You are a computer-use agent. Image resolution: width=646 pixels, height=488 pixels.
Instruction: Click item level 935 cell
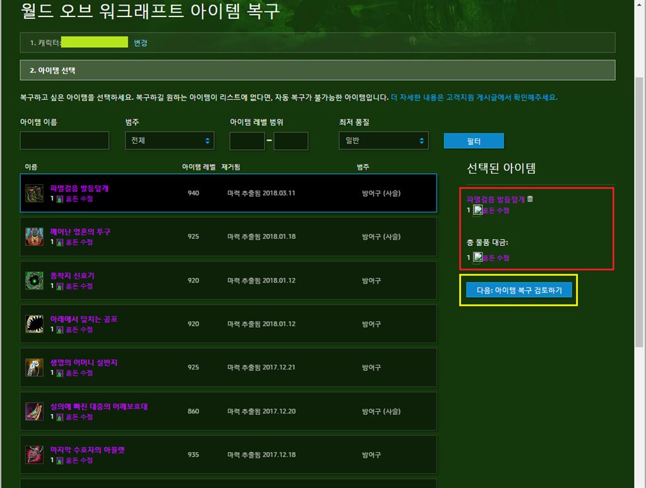(x=193, y=455)
